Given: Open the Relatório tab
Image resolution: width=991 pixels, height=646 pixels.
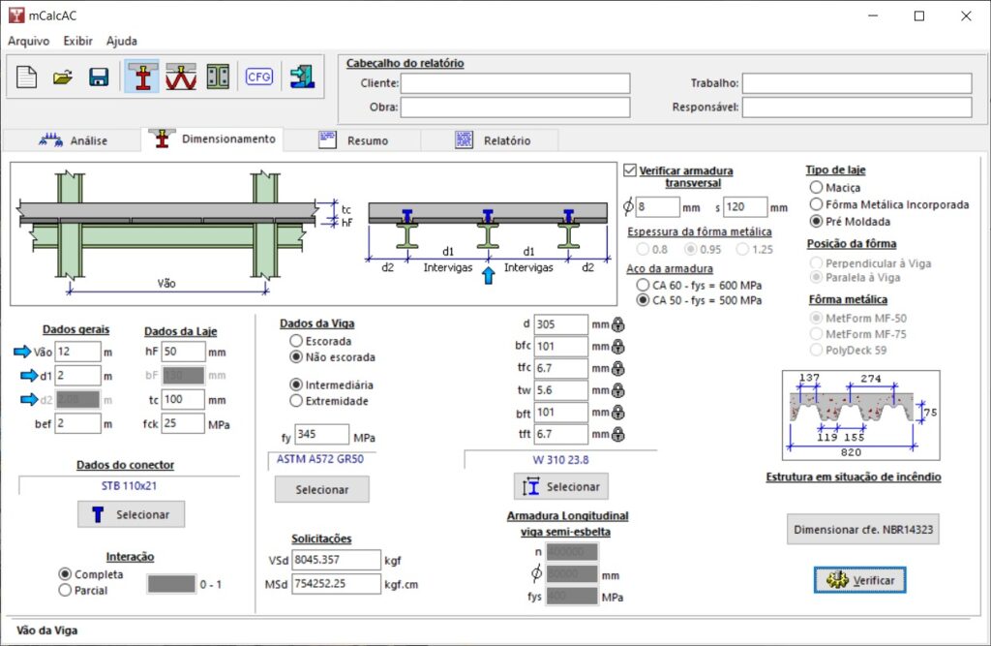Looking at the screenshot, I should pos(489,140).
